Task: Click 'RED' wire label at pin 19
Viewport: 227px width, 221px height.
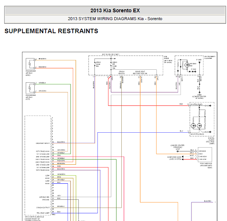Action: (59, 166)
